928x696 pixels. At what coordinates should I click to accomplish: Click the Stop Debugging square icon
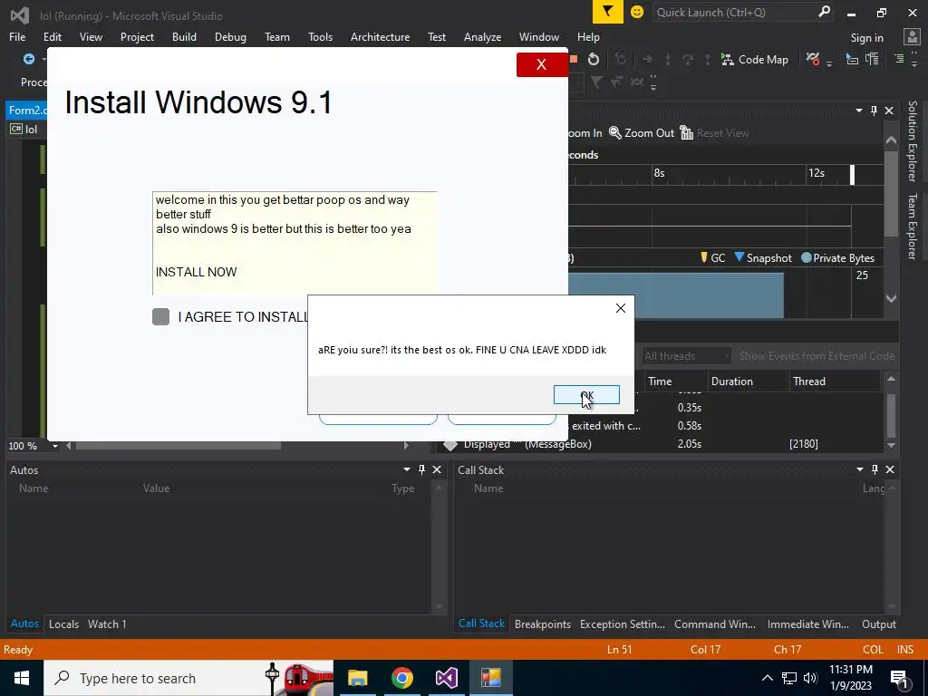(573, 59)
